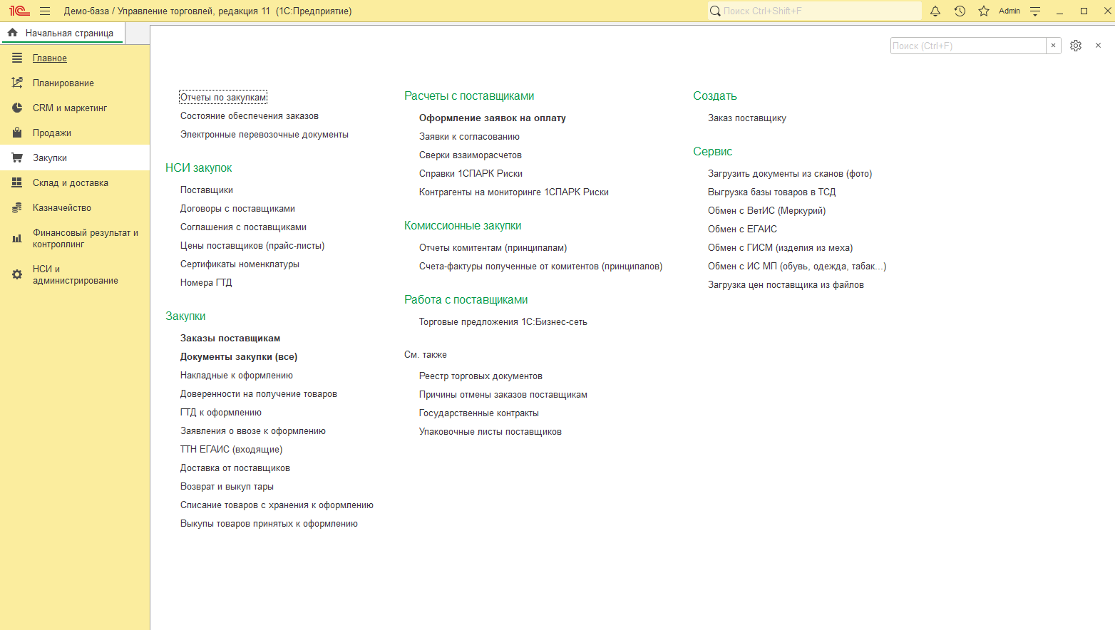Open Сверки взаиморасчетов

coord(471,155)
